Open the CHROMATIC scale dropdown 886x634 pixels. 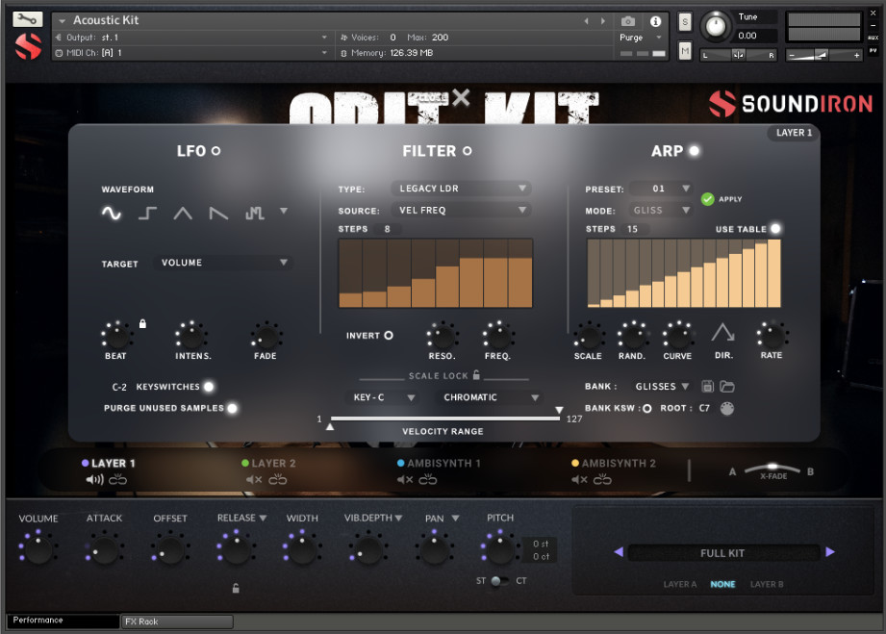tap(490, 397)
